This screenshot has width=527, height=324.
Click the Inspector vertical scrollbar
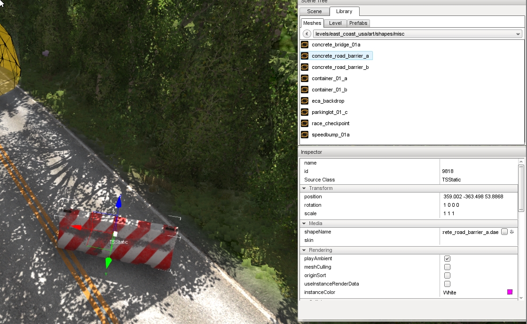521,188
